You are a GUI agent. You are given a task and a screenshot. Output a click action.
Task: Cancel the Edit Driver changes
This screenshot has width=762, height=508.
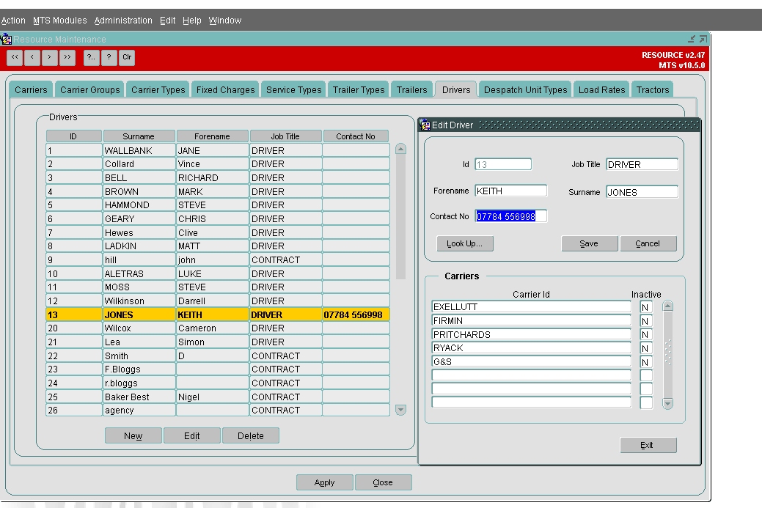[x=648, y=243]
